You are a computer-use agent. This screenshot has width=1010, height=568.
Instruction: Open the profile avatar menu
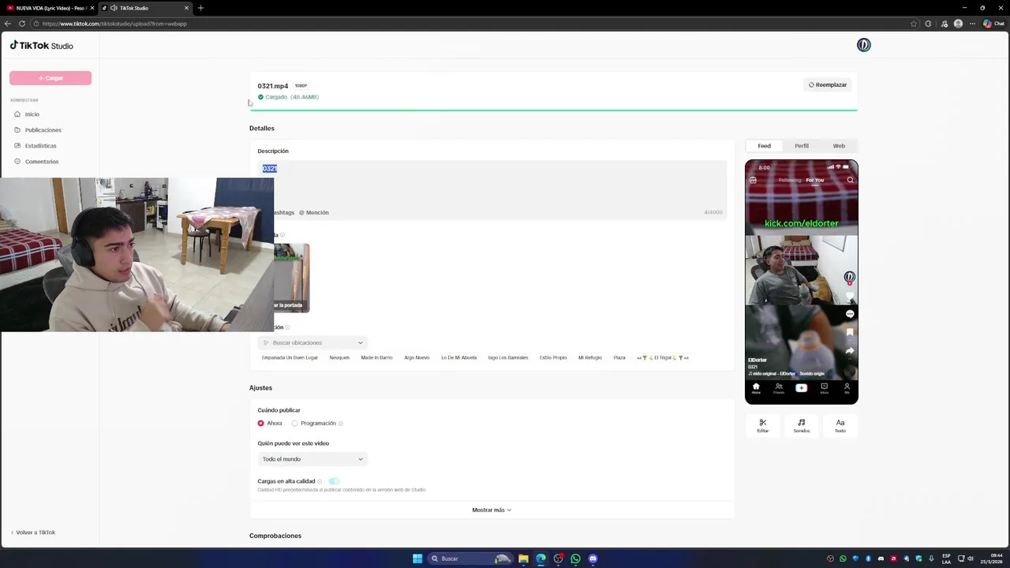(864, 45)
